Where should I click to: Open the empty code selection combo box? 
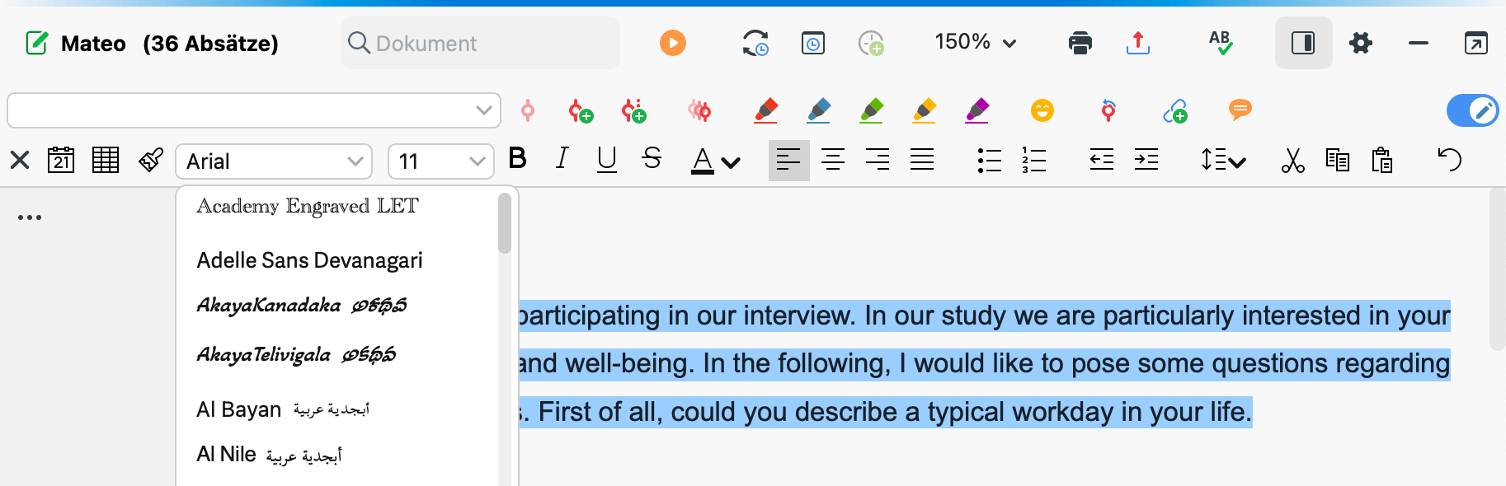(254, 110)
